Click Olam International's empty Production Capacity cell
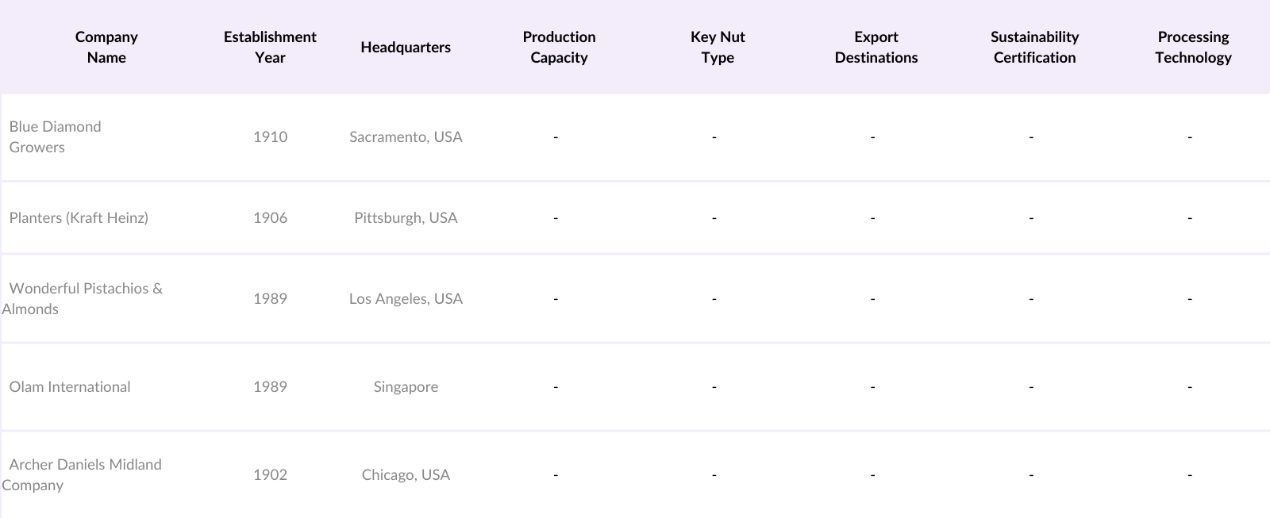1270x518 pixels. [556, 386]
